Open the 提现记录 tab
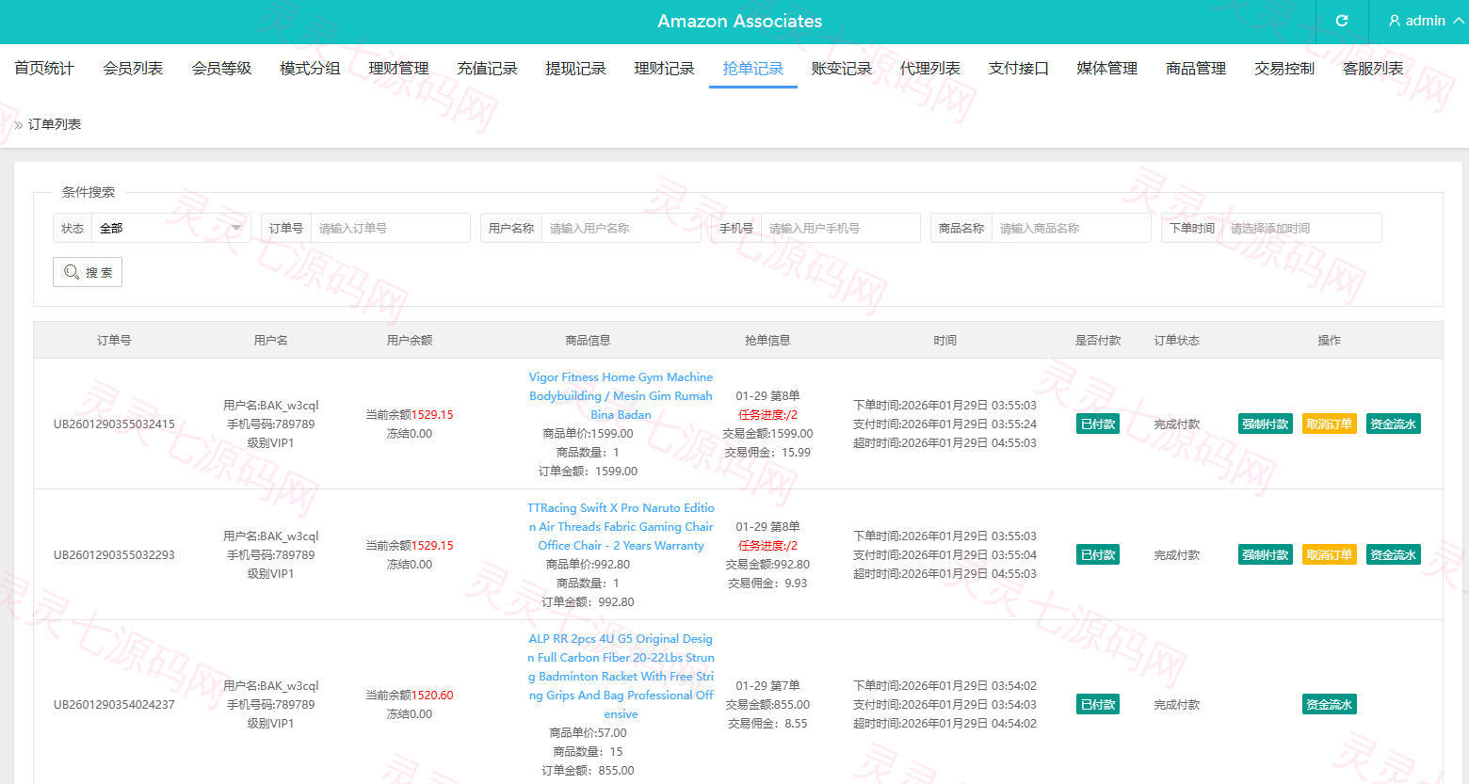 575,68
